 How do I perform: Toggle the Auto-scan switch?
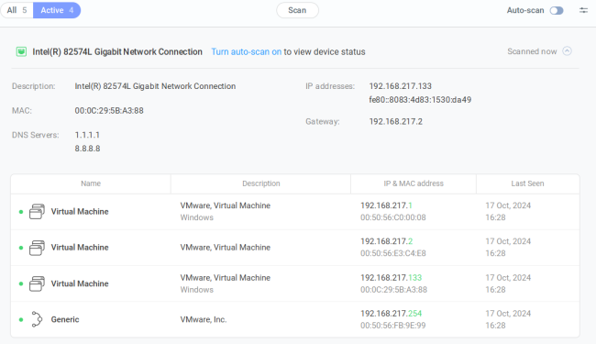pos(557,10)
